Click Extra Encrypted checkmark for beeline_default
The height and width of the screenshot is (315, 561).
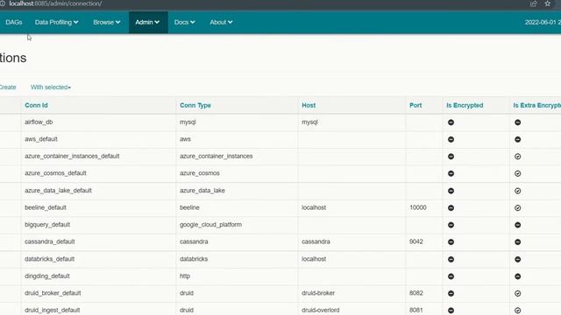518,208
